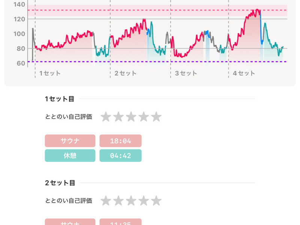Jump to the 3セット chart marker
The image size is (300, 225).
(186, 73)
